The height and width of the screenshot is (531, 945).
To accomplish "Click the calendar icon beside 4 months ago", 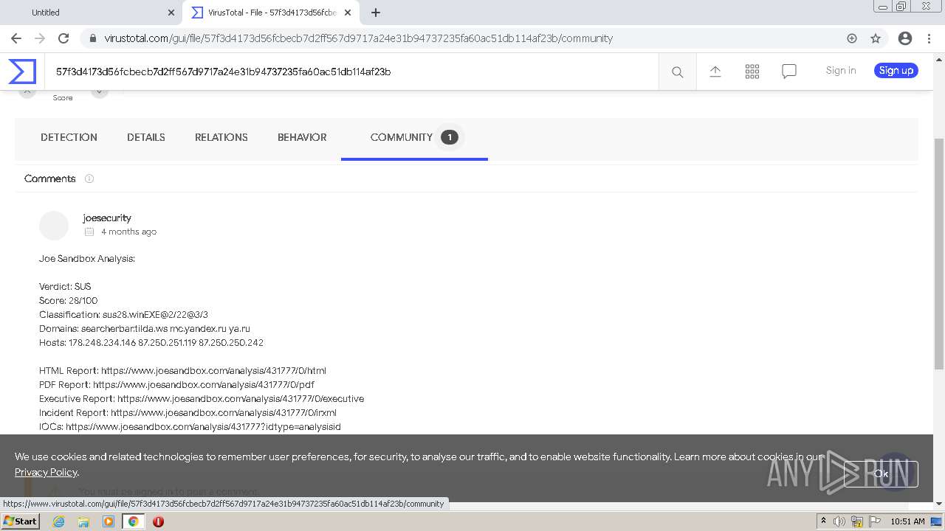I will 89,232.
